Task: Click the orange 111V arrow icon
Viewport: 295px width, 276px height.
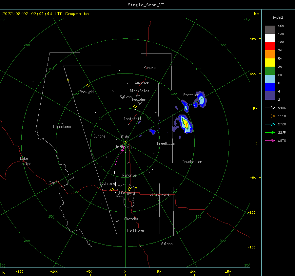Action: [270, 116]
